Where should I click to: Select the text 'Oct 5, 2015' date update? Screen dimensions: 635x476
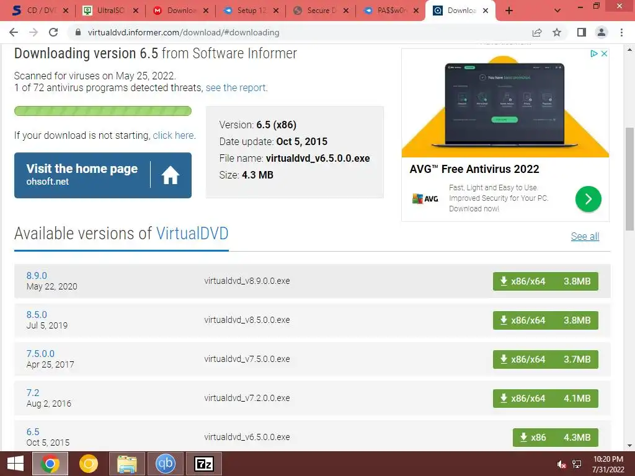point(302,142)
